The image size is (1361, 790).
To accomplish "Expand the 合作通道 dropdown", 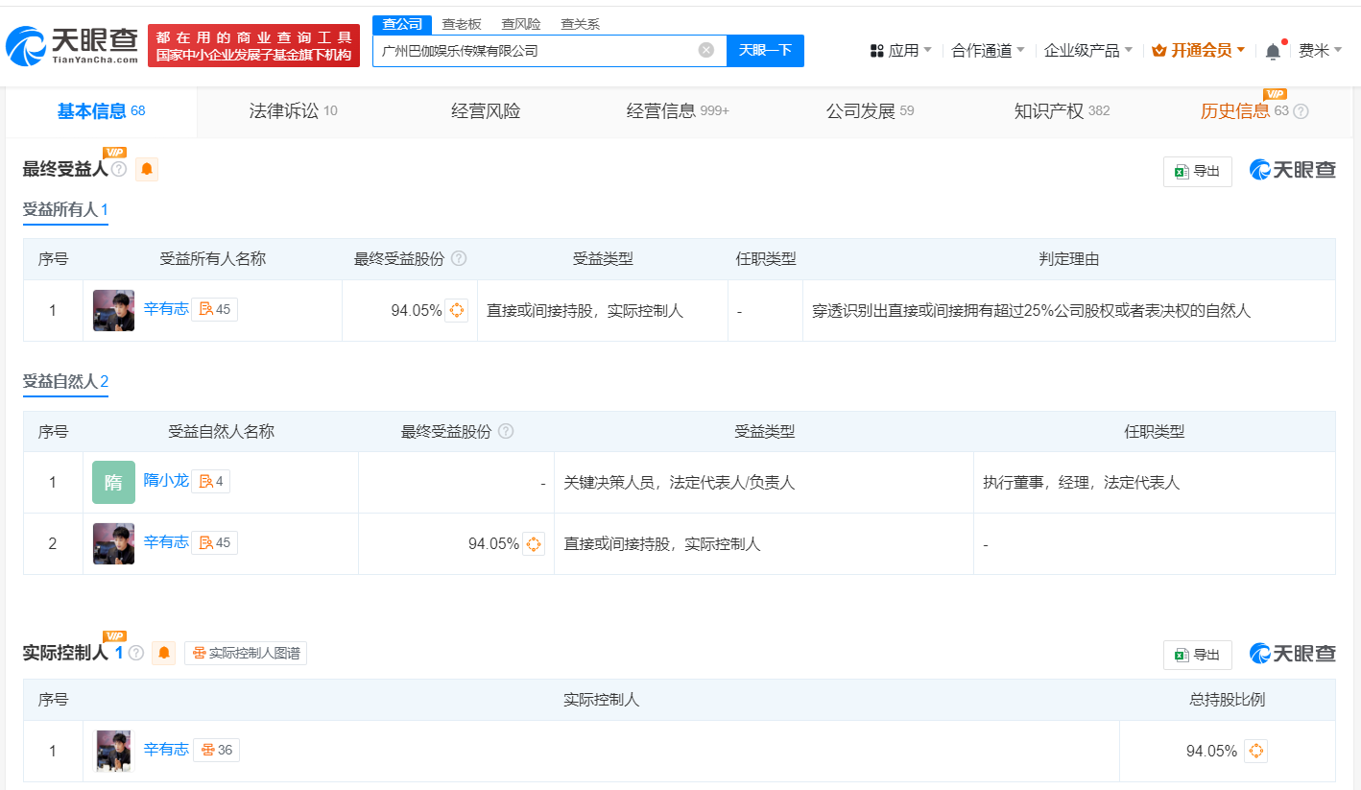I will pyautogui.click(x=988, y=50).
